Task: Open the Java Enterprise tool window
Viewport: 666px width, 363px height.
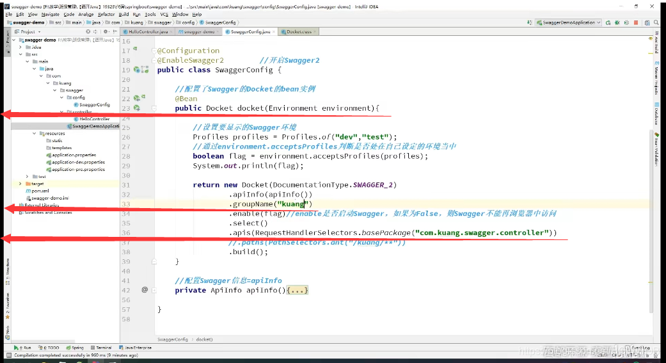Action: [x=135, y=348]
